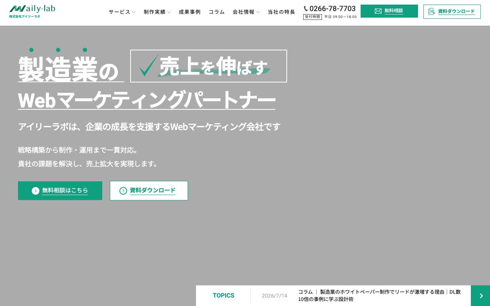Click the 無料相談はこちら hero button

pos(60,190)
